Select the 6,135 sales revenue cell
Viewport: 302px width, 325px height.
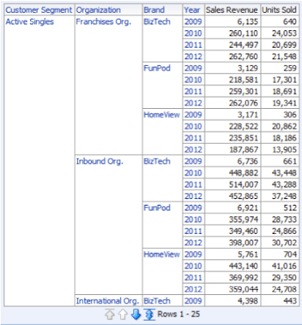[233, 22]
